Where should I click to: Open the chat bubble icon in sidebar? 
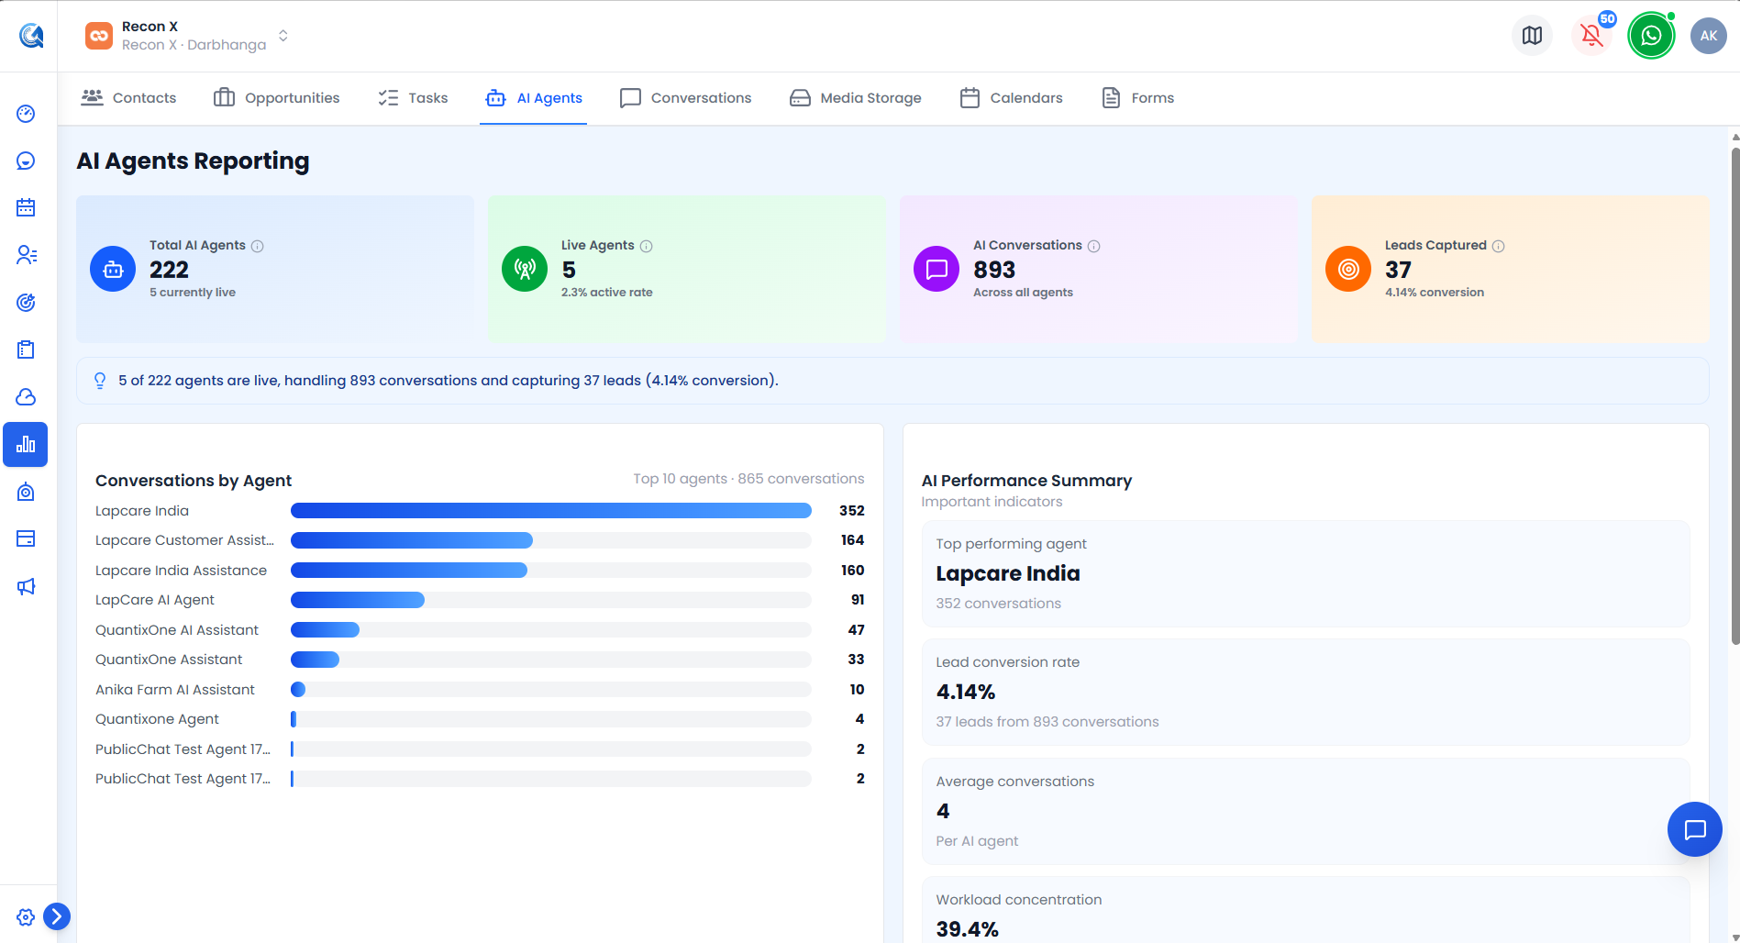click(x=26, y=161)
